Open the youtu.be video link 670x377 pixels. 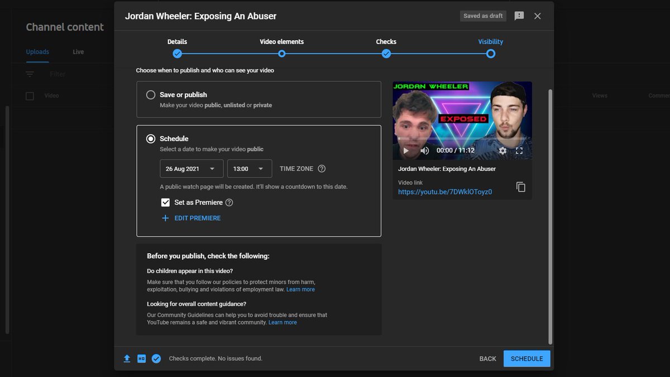445,192
